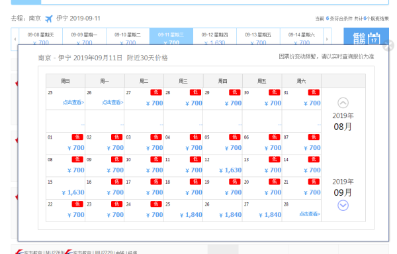Choose August 28 price ¥700
Viewport: 397px width, 254px height.
[194, 103]
